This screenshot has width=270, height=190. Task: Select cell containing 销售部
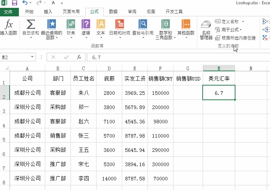58,135
